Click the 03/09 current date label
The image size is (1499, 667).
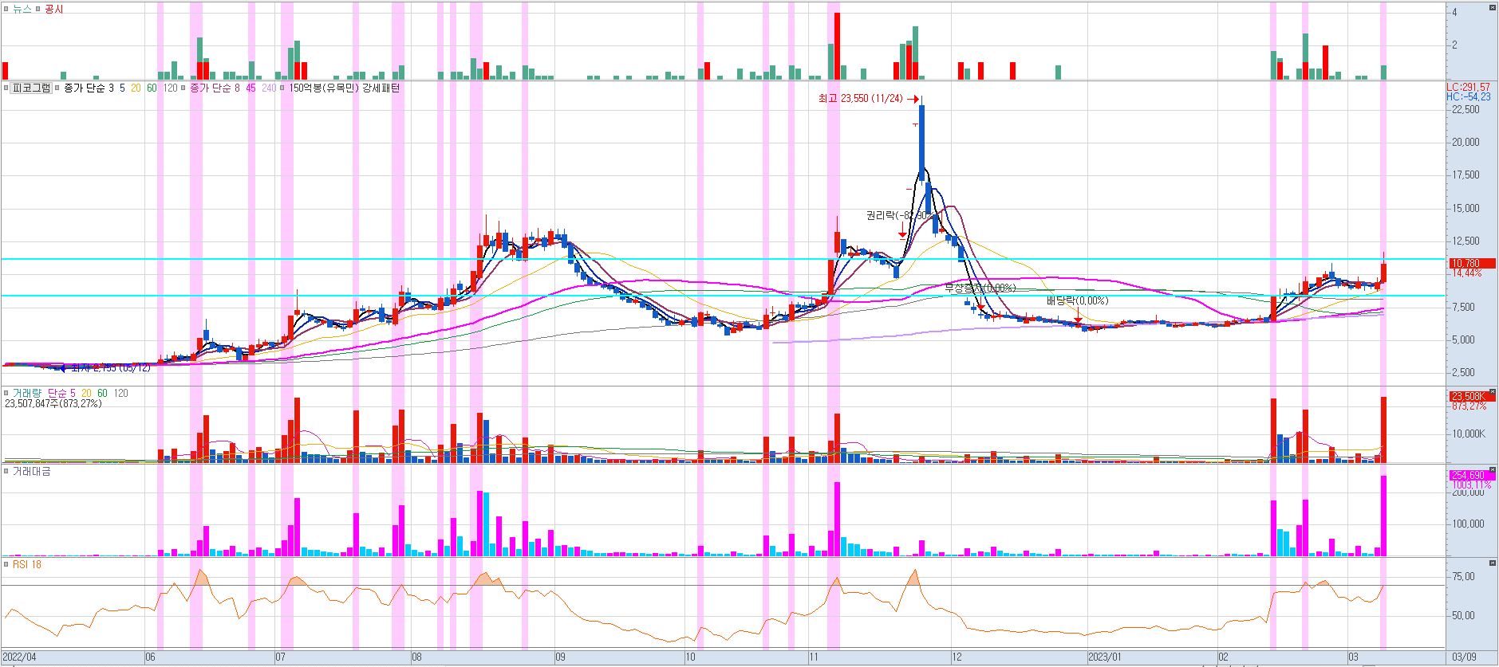tap(1464, 657)
